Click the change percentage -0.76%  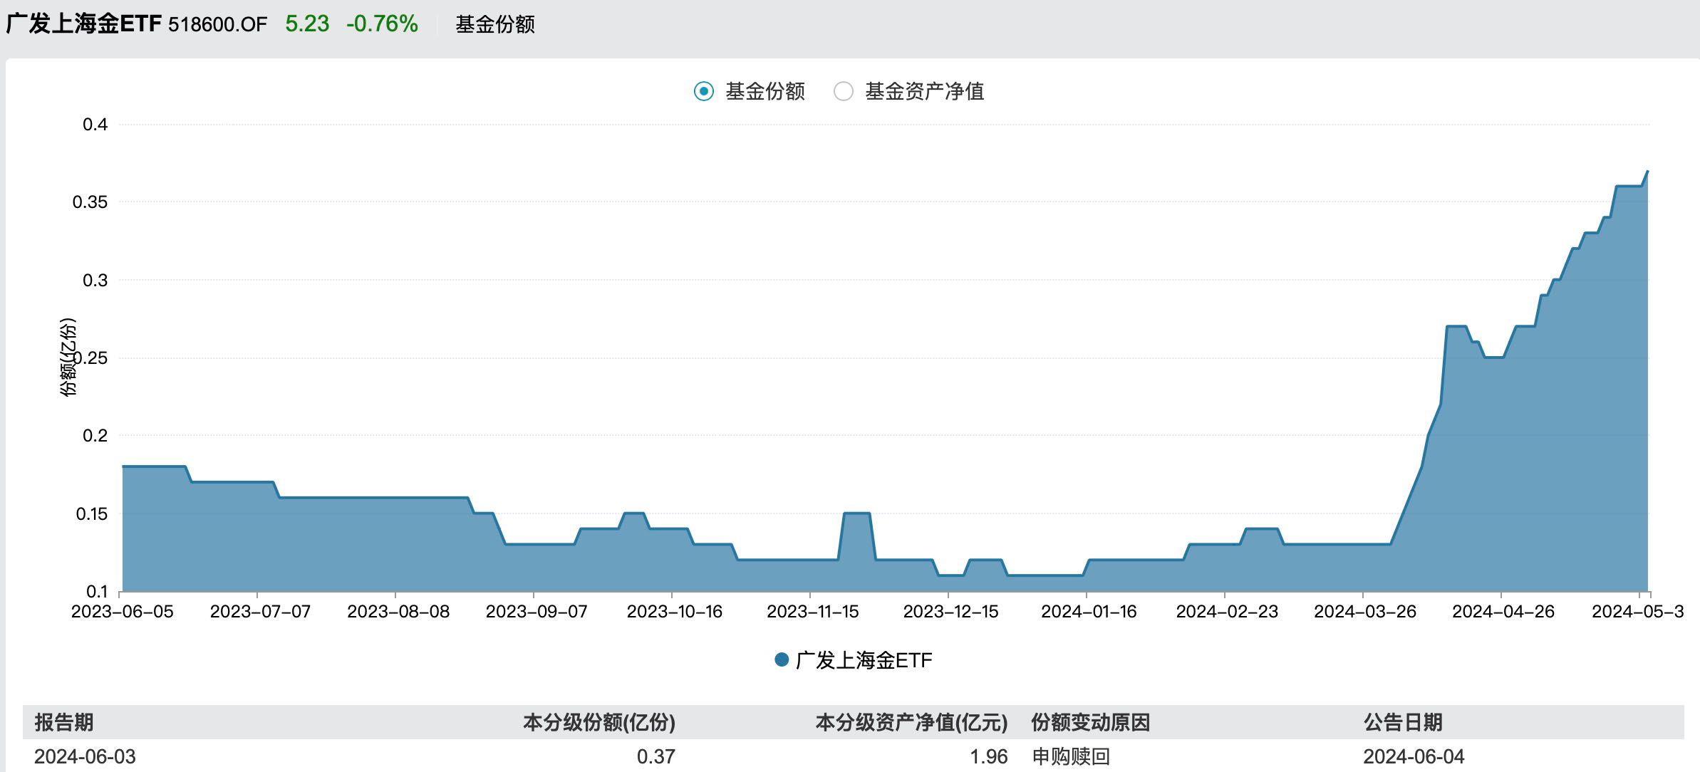(x=382, y=24)
